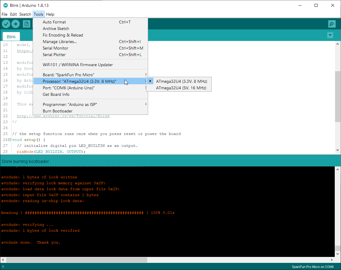Open the Edit menu

point(13,14)
